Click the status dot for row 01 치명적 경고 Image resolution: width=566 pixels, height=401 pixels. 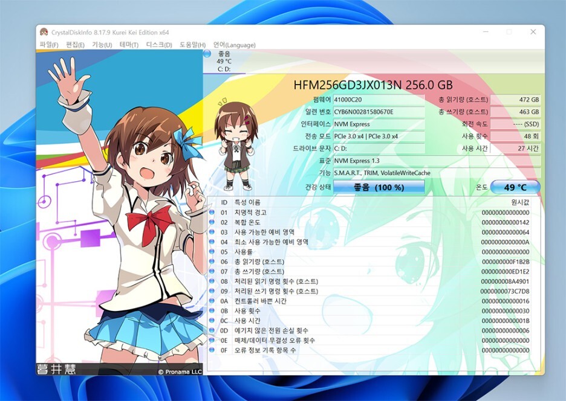tap(212, 212)
